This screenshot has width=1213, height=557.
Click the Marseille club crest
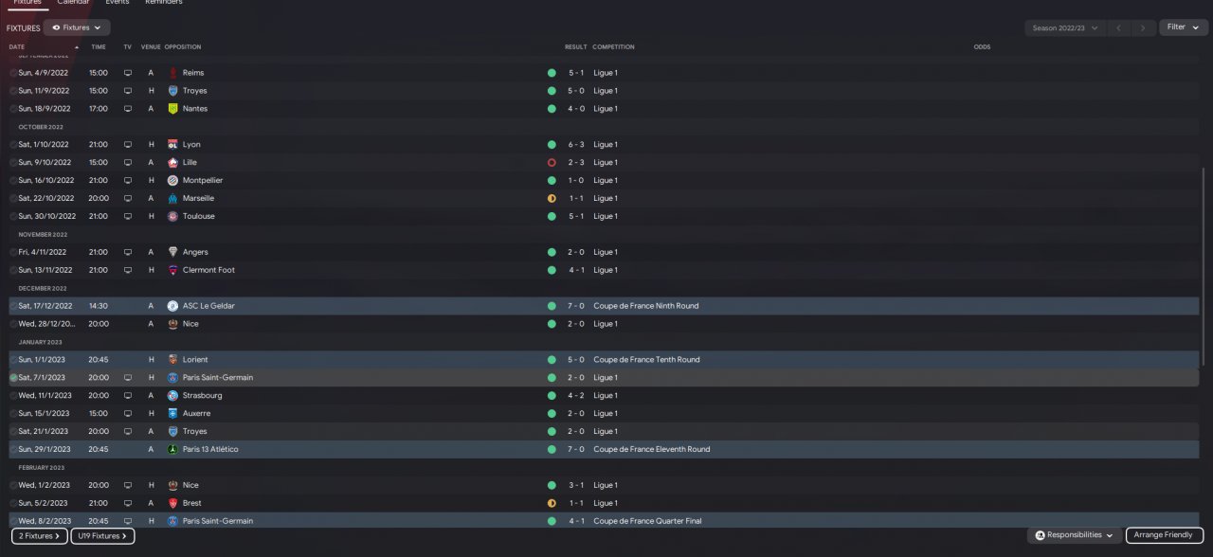(x=172, y=199)
